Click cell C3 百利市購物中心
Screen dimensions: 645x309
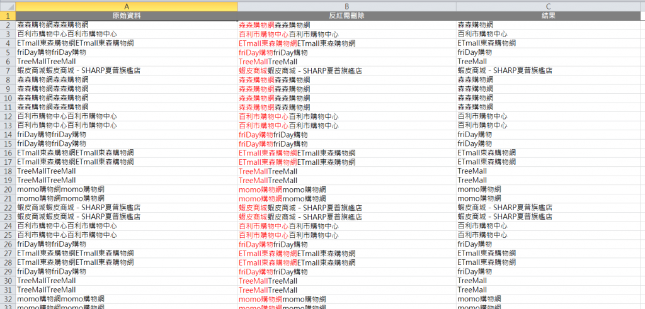tap(549, 34)
